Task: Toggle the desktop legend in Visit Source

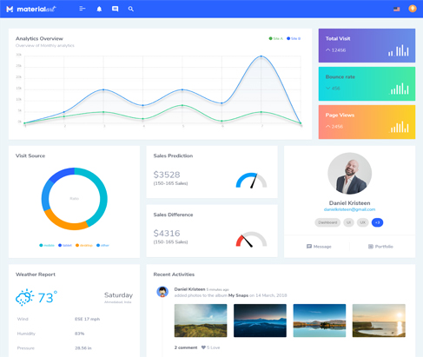Action: [x=84, y=245]
